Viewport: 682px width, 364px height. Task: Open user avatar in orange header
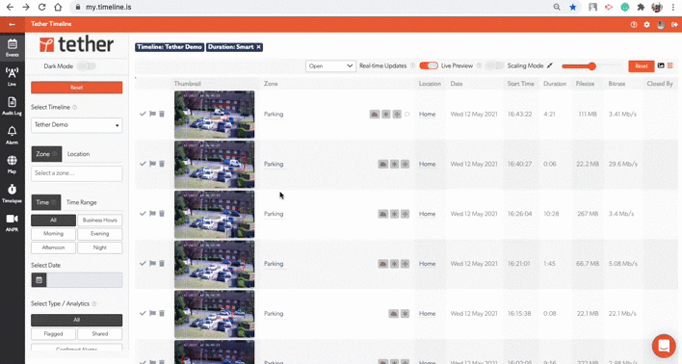(x=661, y=25)
